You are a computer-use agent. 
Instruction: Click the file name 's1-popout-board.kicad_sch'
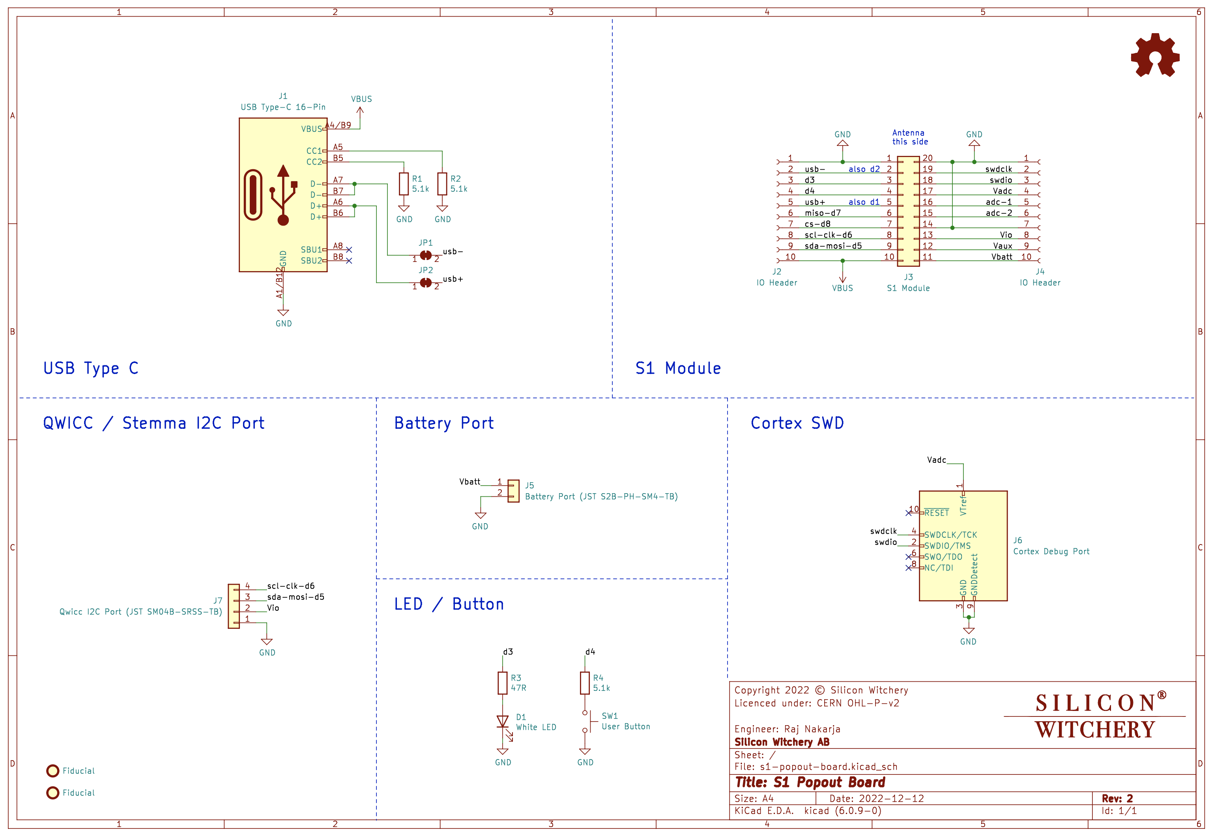pos(828,767)
